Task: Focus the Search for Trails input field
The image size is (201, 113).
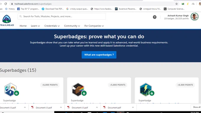Action: click(x=62, y=17)
